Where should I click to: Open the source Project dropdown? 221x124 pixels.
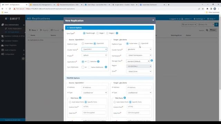(x=94, y=55)
